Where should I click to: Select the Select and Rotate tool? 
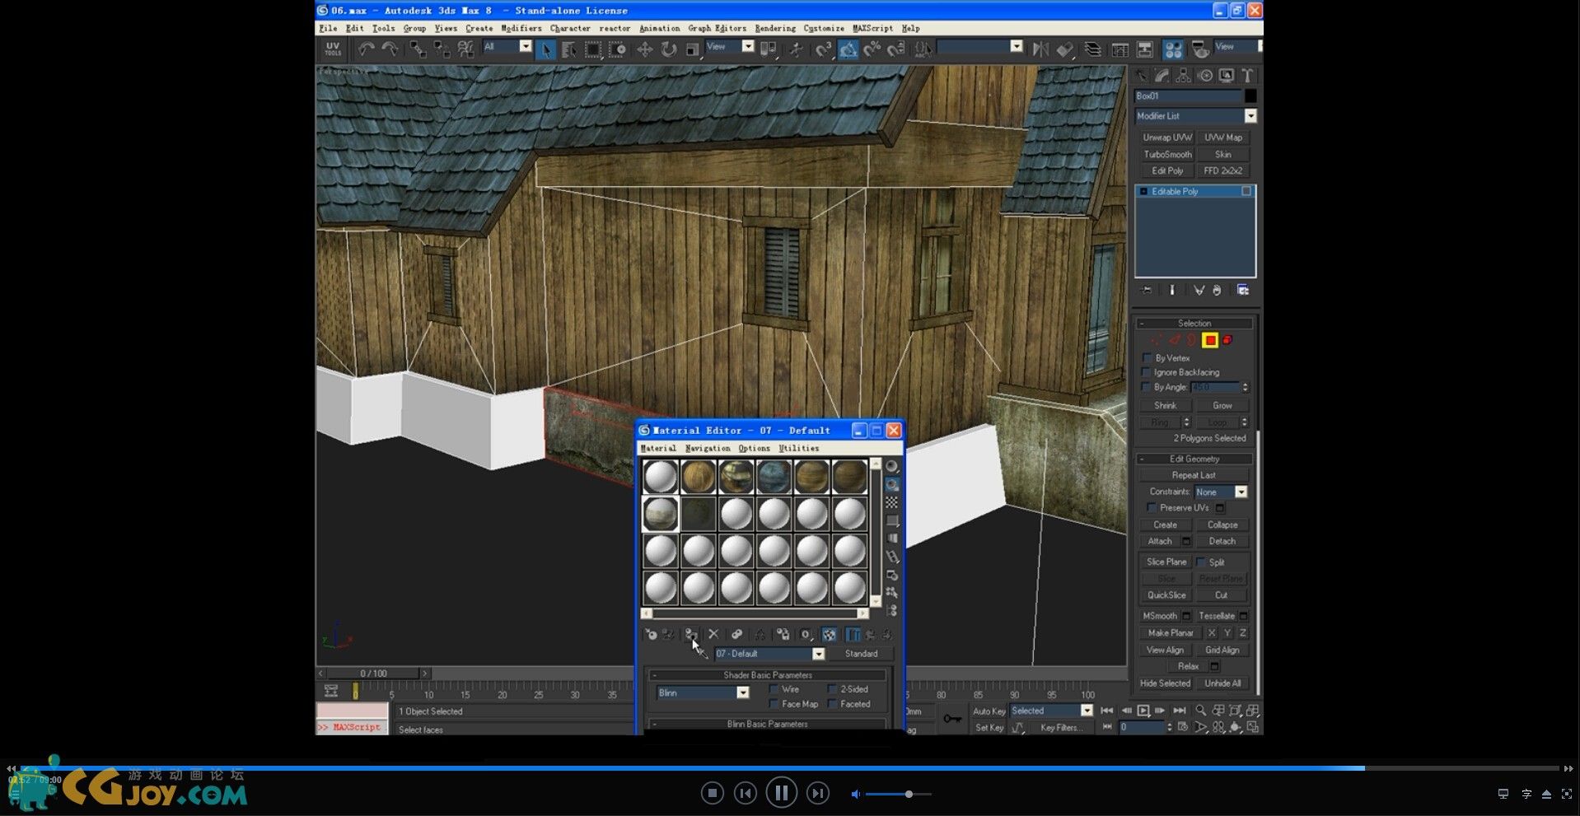click(668, 49)
